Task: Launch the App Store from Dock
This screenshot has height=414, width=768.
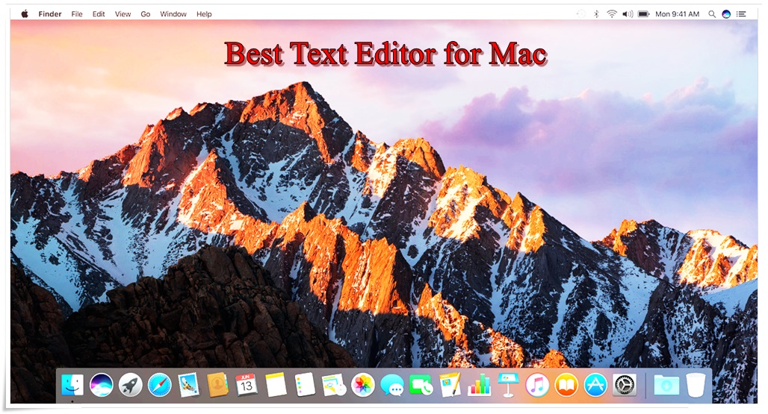Action: tap(595, 385)
